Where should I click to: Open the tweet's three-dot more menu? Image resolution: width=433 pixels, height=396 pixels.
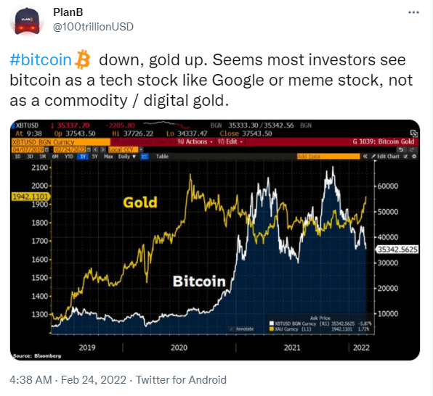(413, 12)
